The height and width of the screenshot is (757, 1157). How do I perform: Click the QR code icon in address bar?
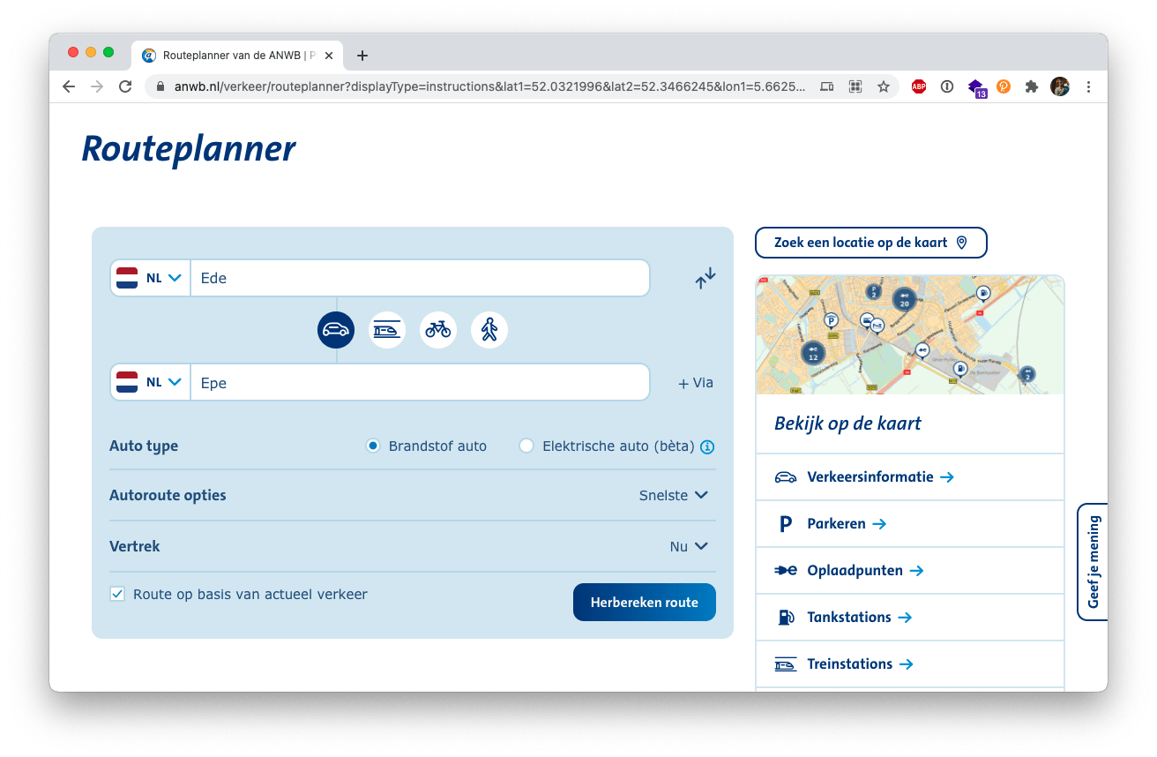[x=855, y=86]
